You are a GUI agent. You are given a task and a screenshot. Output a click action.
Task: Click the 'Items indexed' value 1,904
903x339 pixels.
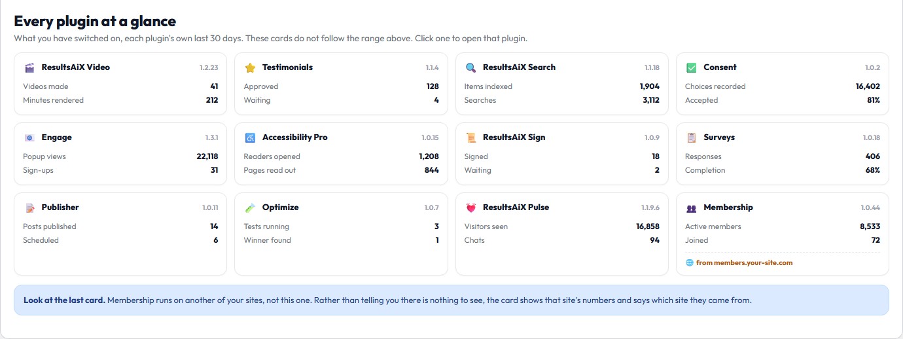(650, 86)
